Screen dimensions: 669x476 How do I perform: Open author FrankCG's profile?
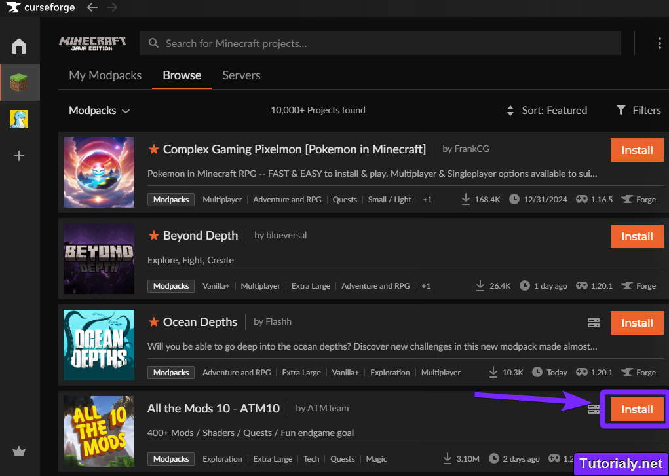click(x=472, y=149)
